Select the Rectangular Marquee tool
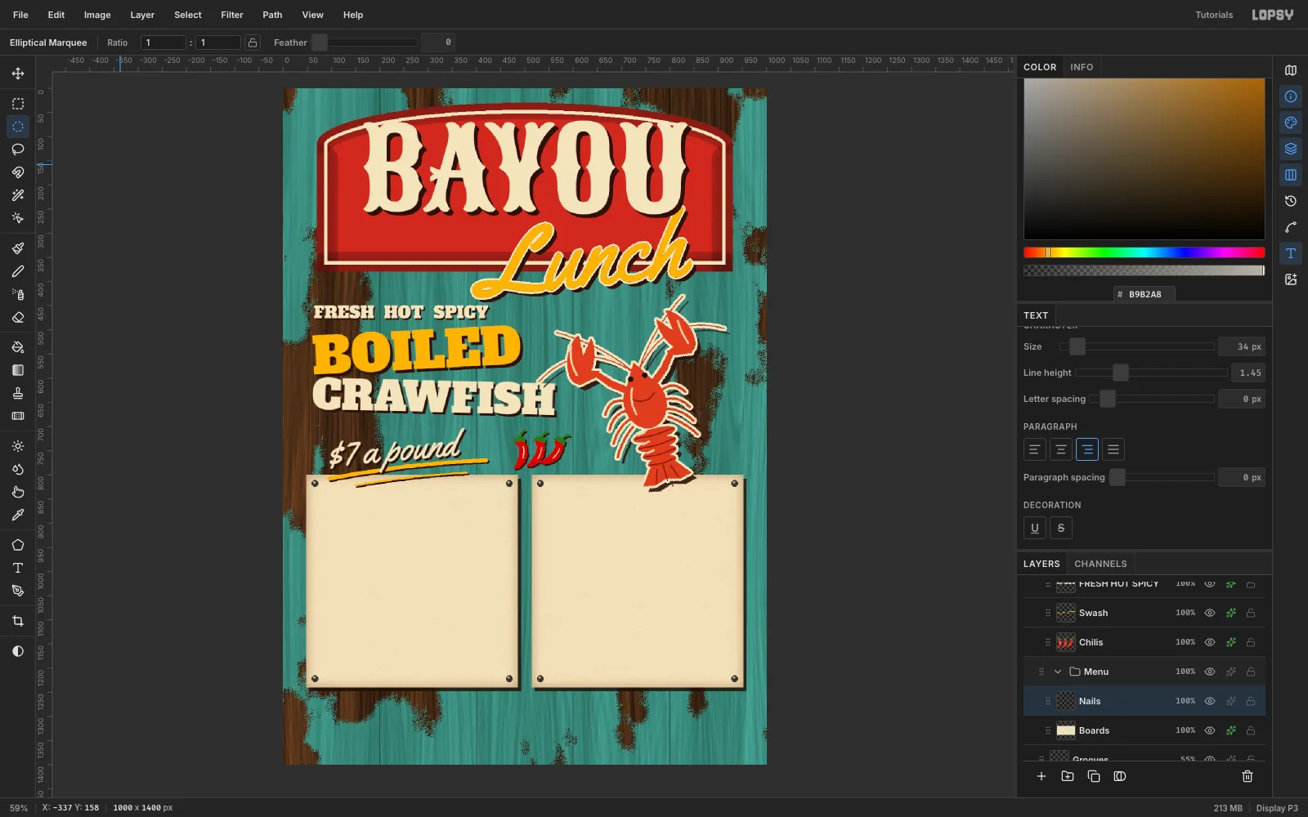Viewport: 1308px width, 817px height. [x=18, y=104]
